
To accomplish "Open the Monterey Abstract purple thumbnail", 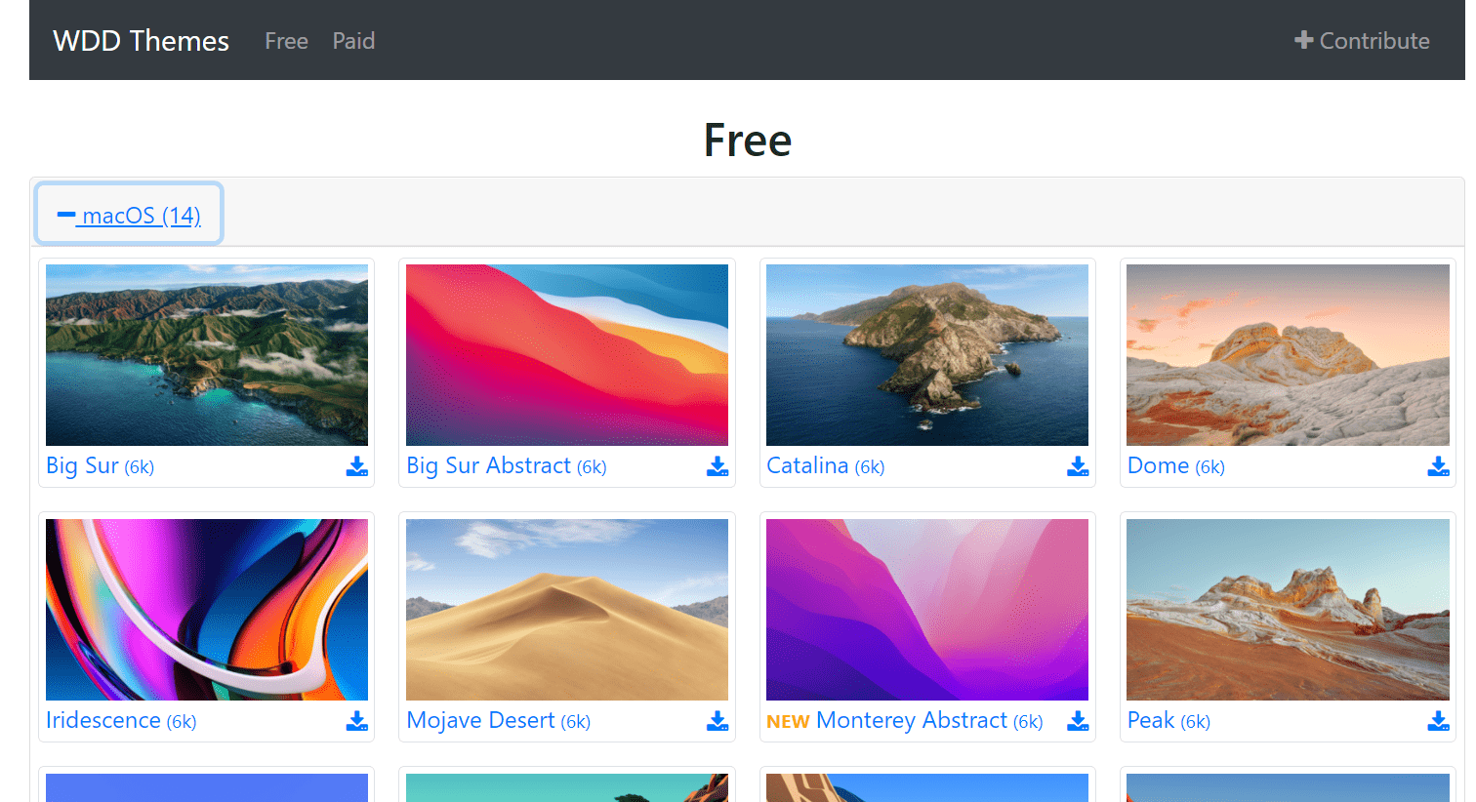I will click(927, 610).
